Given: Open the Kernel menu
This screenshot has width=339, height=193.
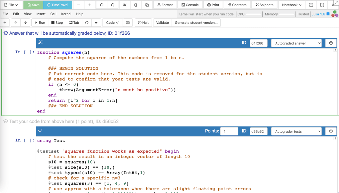Looking at the screenshot, I should point(66,14).
